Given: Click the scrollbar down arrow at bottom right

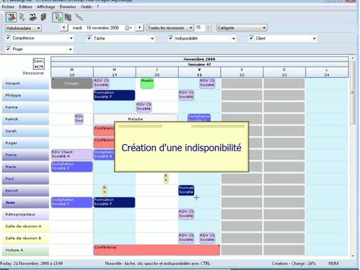Looking at the screenshot, I should pyautogui.click(x=352, y=256).
